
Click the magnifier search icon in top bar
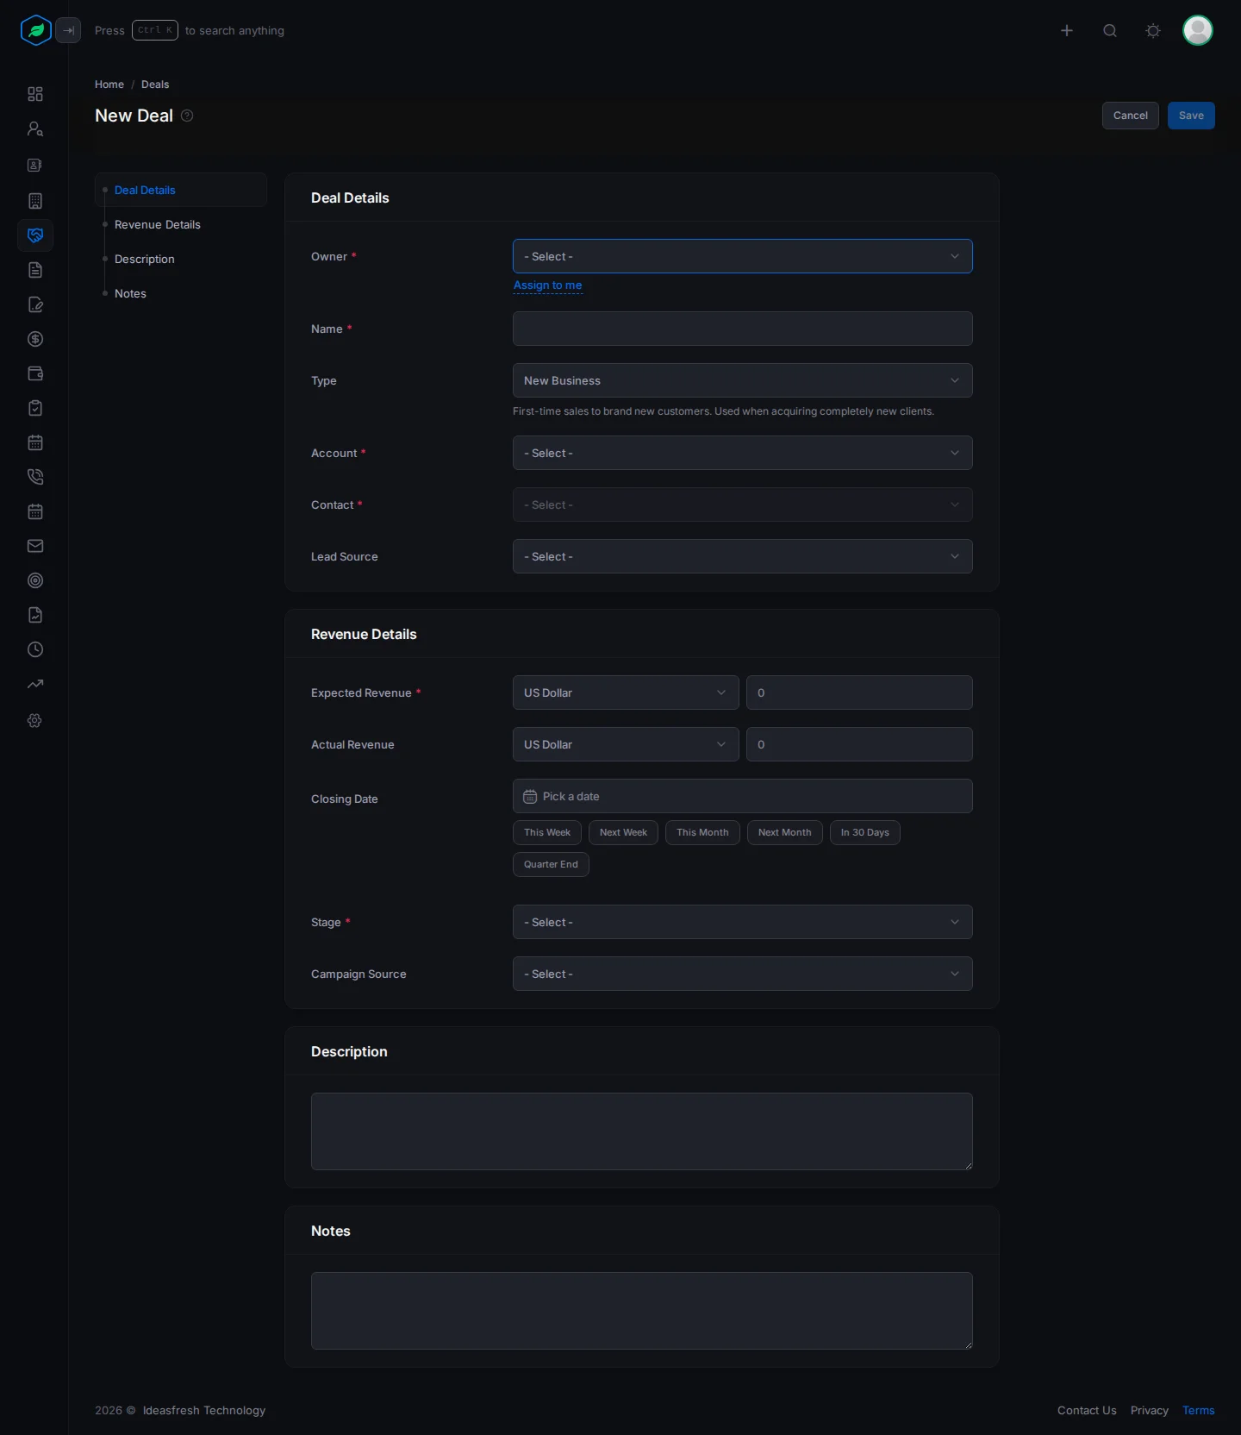[x=1110, y=30]
